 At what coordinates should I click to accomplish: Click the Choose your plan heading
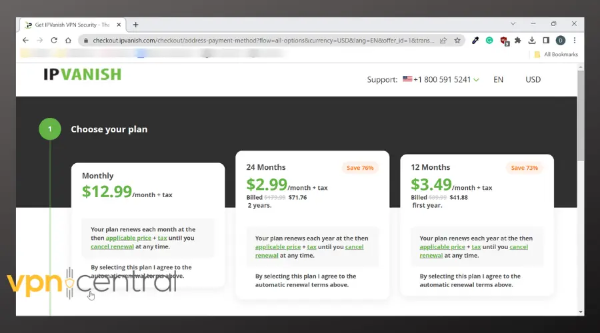109,129
